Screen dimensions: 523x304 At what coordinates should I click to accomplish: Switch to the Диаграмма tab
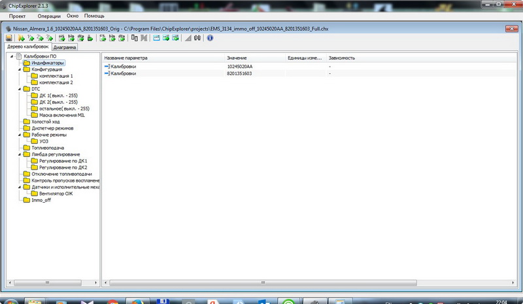(65, 48)
